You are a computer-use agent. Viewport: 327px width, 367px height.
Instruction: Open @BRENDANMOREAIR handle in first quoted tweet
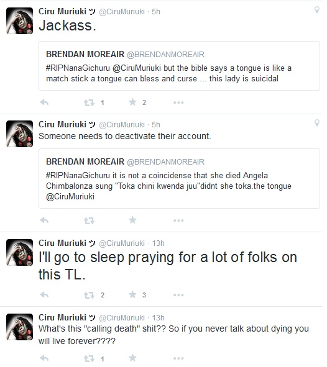tap(165, 55)
